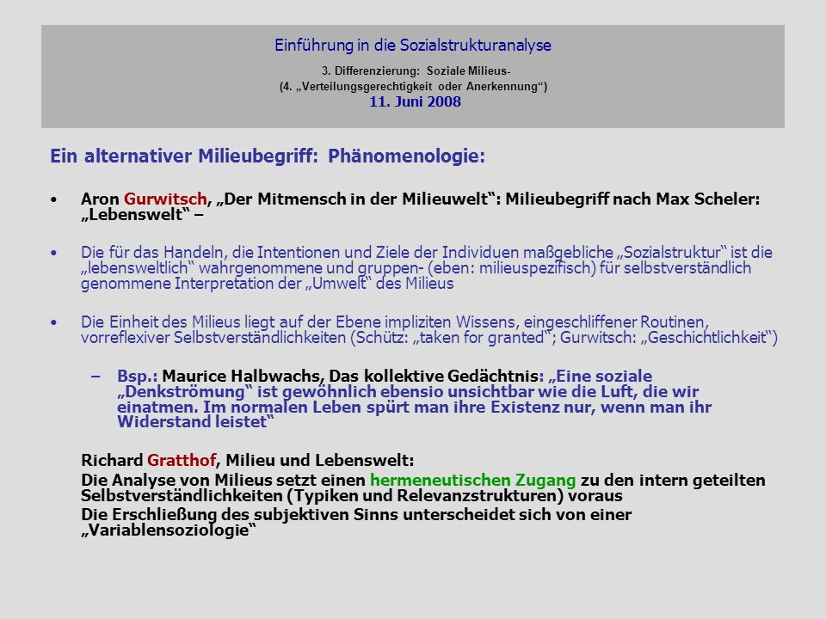Click the label 'Bsp.:'
Screen dimensions: 826x619
click(x=137, y=377)
